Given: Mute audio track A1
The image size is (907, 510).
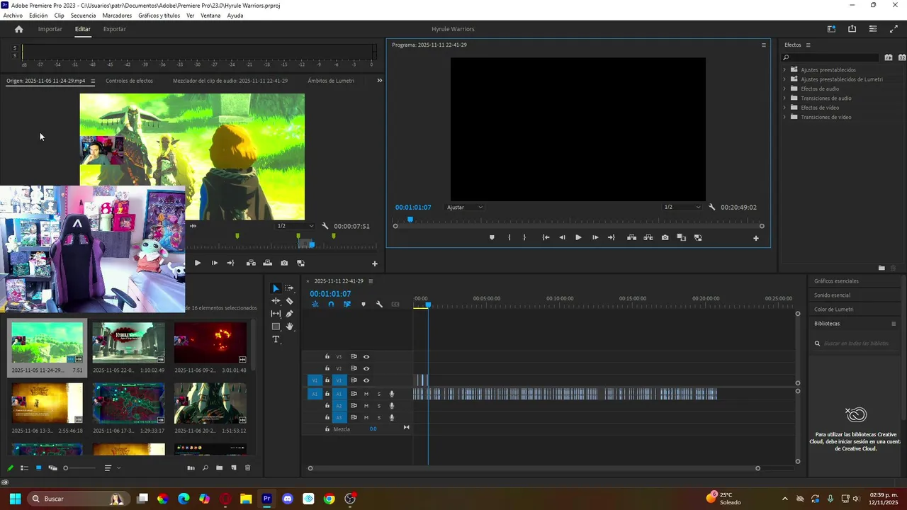Looking at the screenshot, I should point(366,394).
